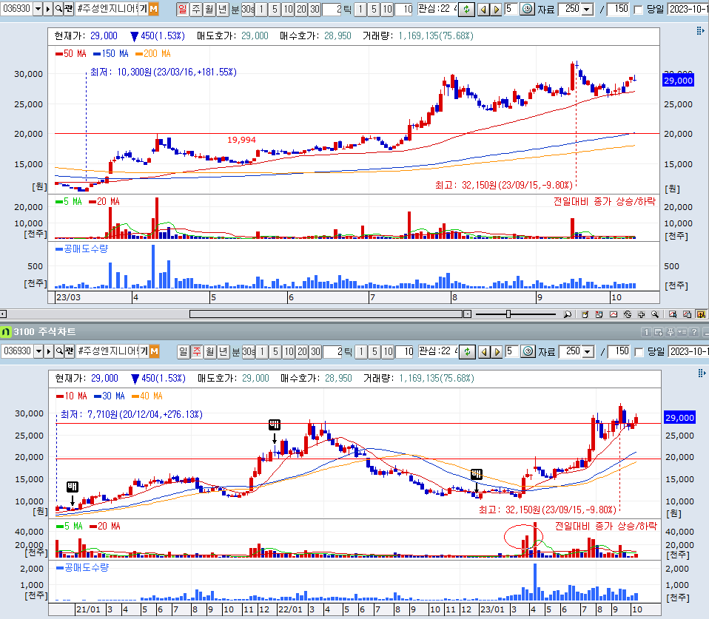The height and width of the screenshot is (619, 709).
Task: Click the orange M icon in upper chart toolbar
Action: pyautogui.click(x=153, y=9)
